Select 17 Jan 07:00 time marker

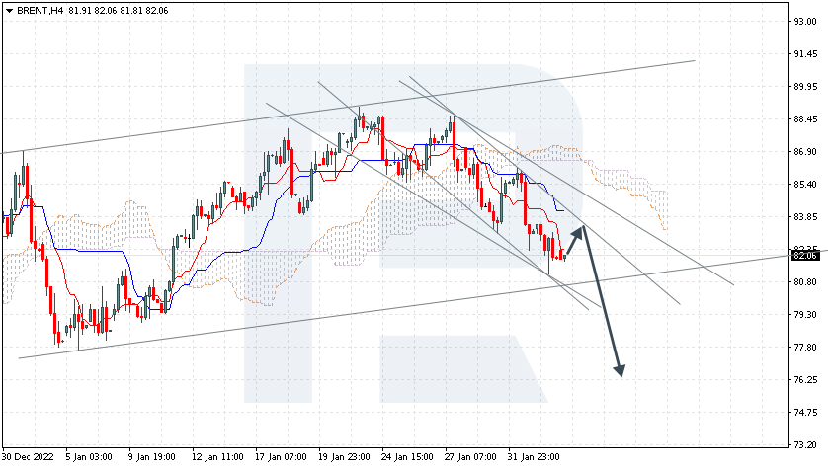pyautogui.click(x=280, y=458)
